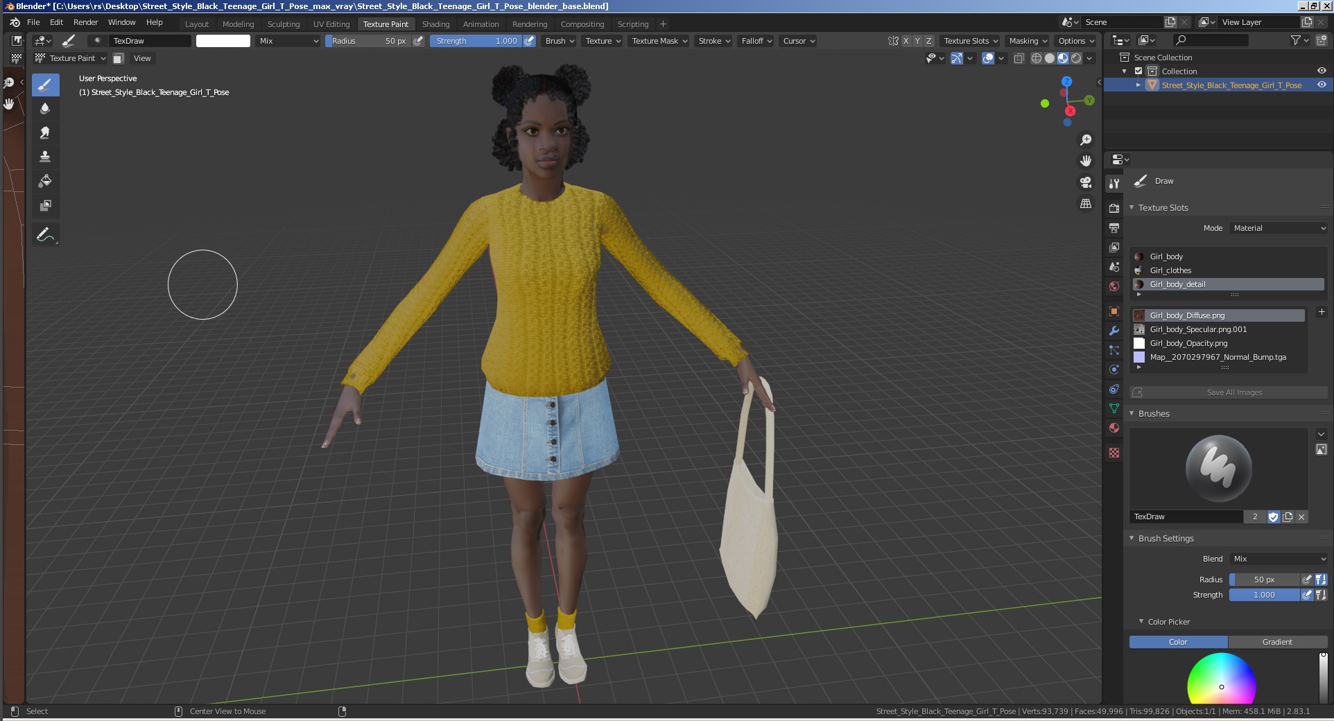Screen dimensions: 1334x721
Task: Open the Falloff dropdown
Action: 756,41
